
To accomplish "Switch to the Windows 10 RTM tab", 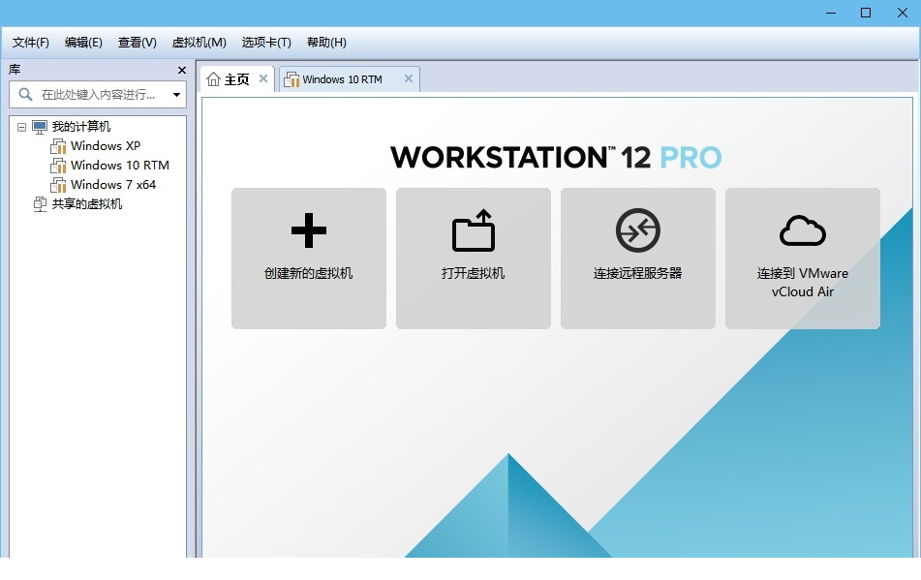I will (350, 78).
